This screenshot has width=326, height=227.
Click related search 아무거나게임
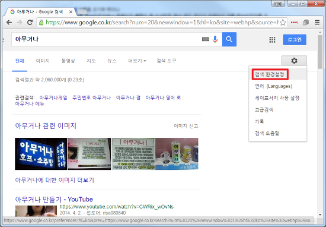click(x=53, y=97)
